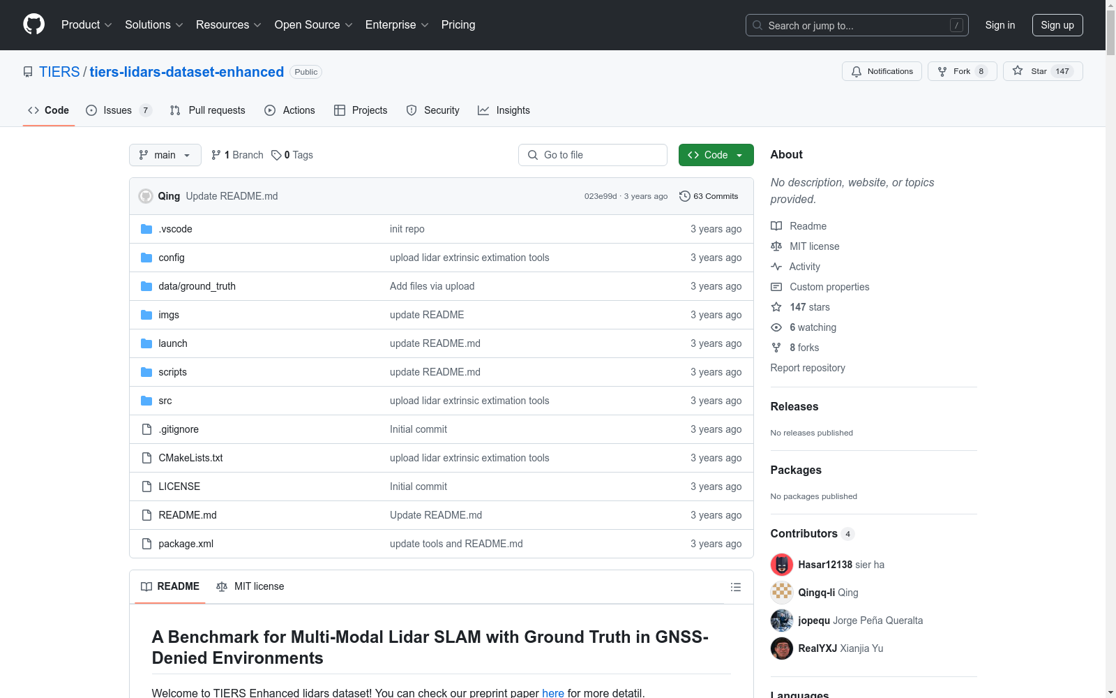The width and height of the screenshot is (1116, 698).
Task: Open the Releases heading link
Action: coord(794,406)
